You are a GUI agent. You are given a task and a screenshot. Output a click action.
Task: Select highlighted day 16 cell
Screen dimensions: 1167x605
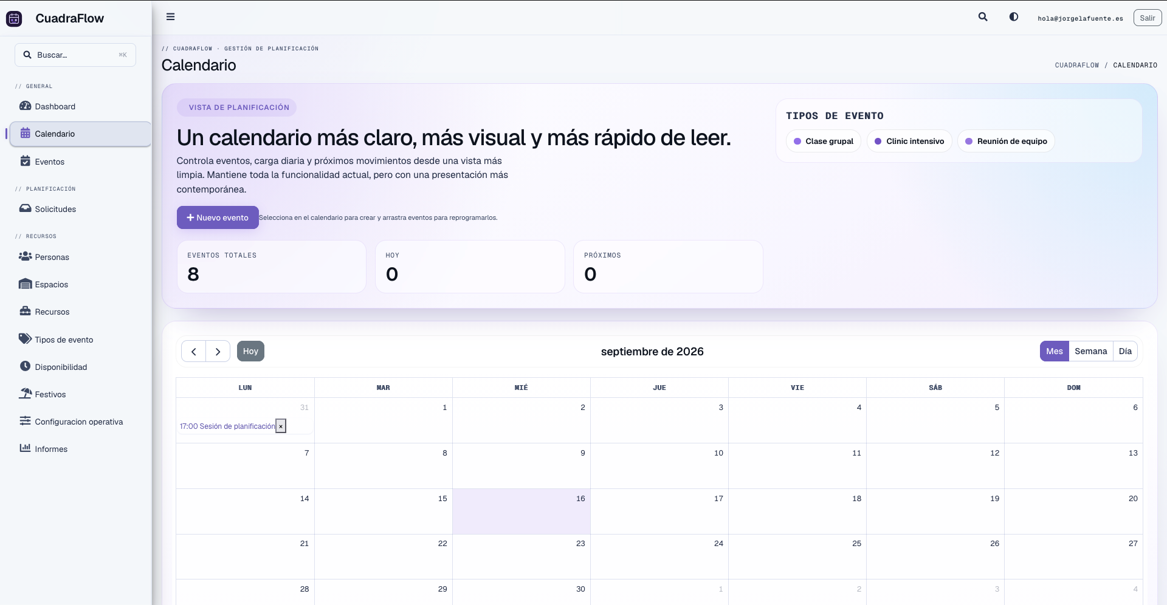point(522,511)
